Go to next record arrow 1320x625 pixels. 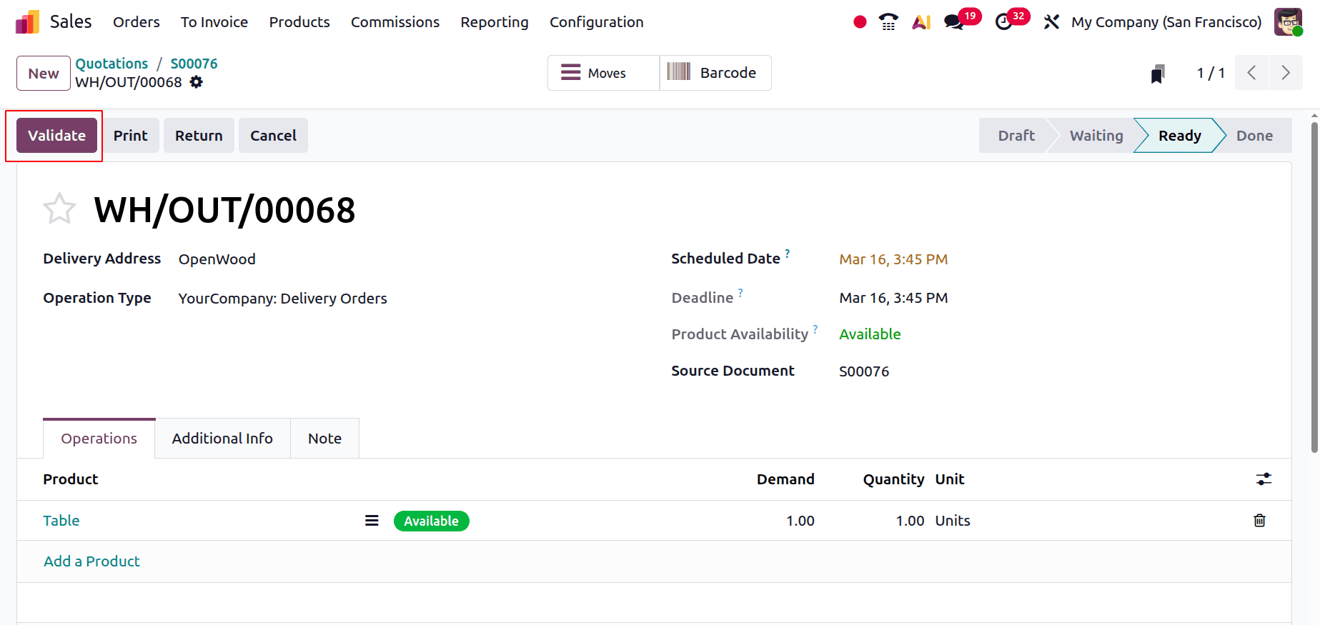(x=1286, y=73)
